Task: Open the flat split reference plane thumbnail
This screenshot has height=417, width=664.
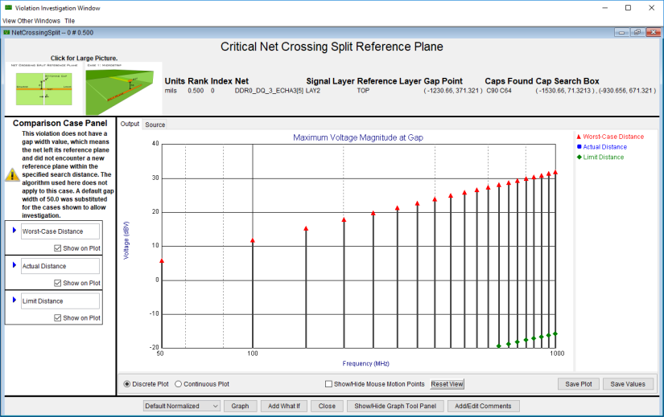Action: click(44, 88)
